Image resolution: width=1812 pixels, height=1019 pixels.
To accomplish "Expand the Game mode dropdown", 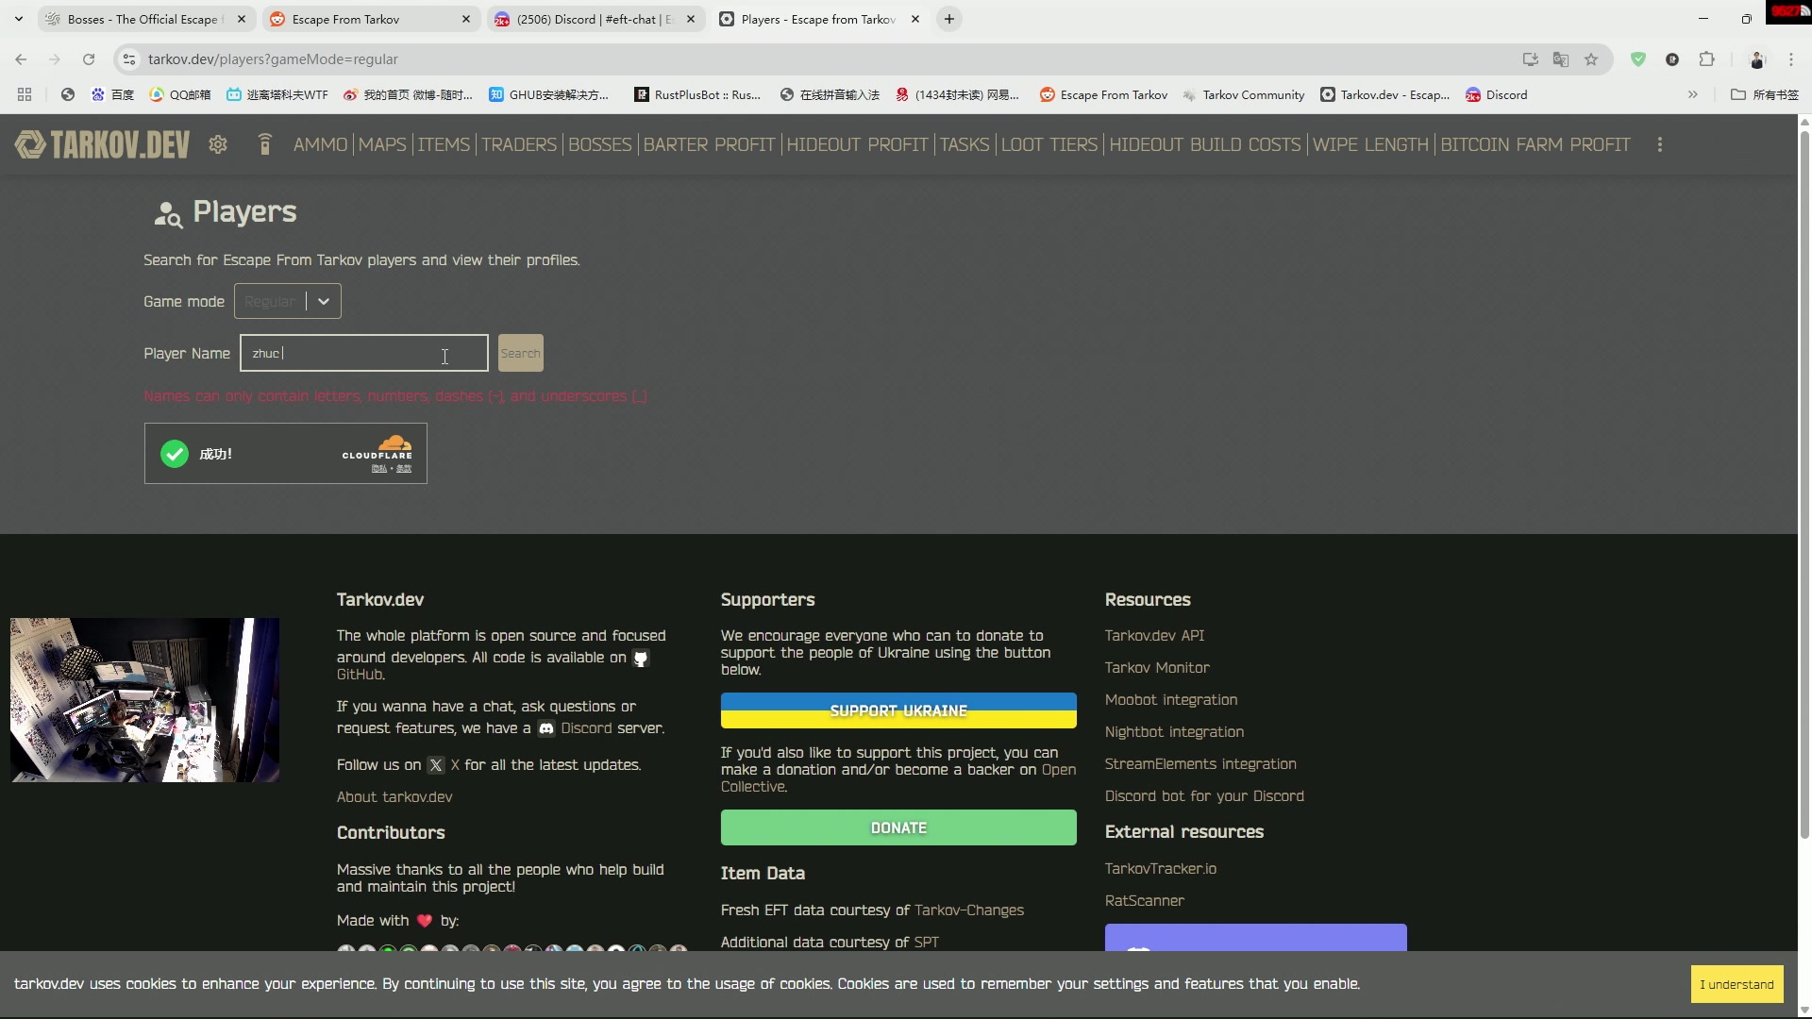I will click(x=324, y=301).
